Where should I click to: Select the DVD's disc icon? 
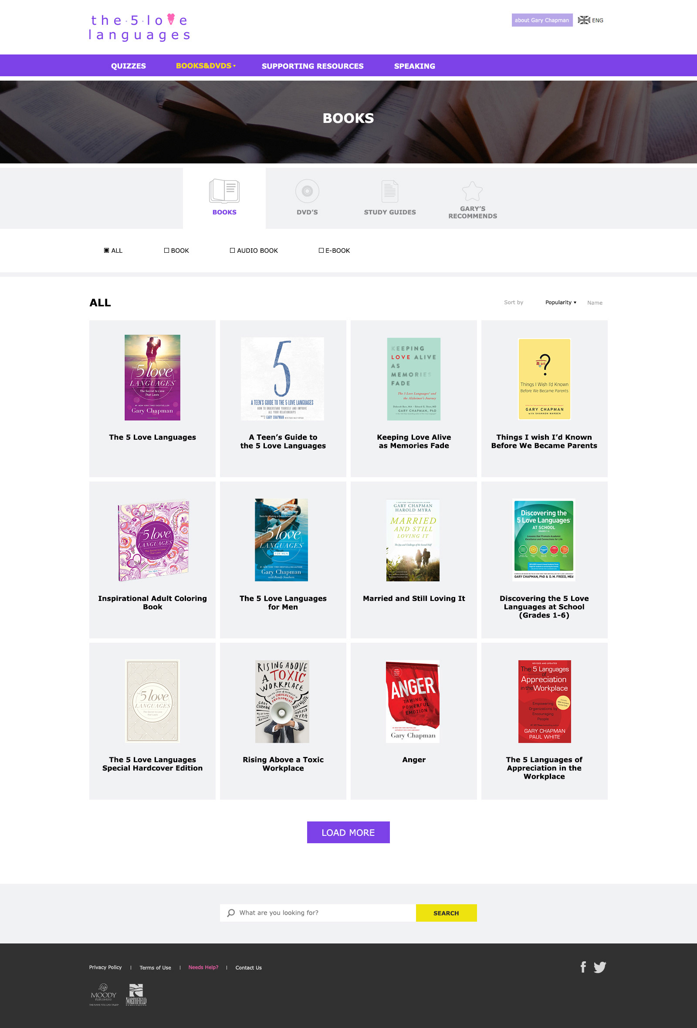point(307,191)
